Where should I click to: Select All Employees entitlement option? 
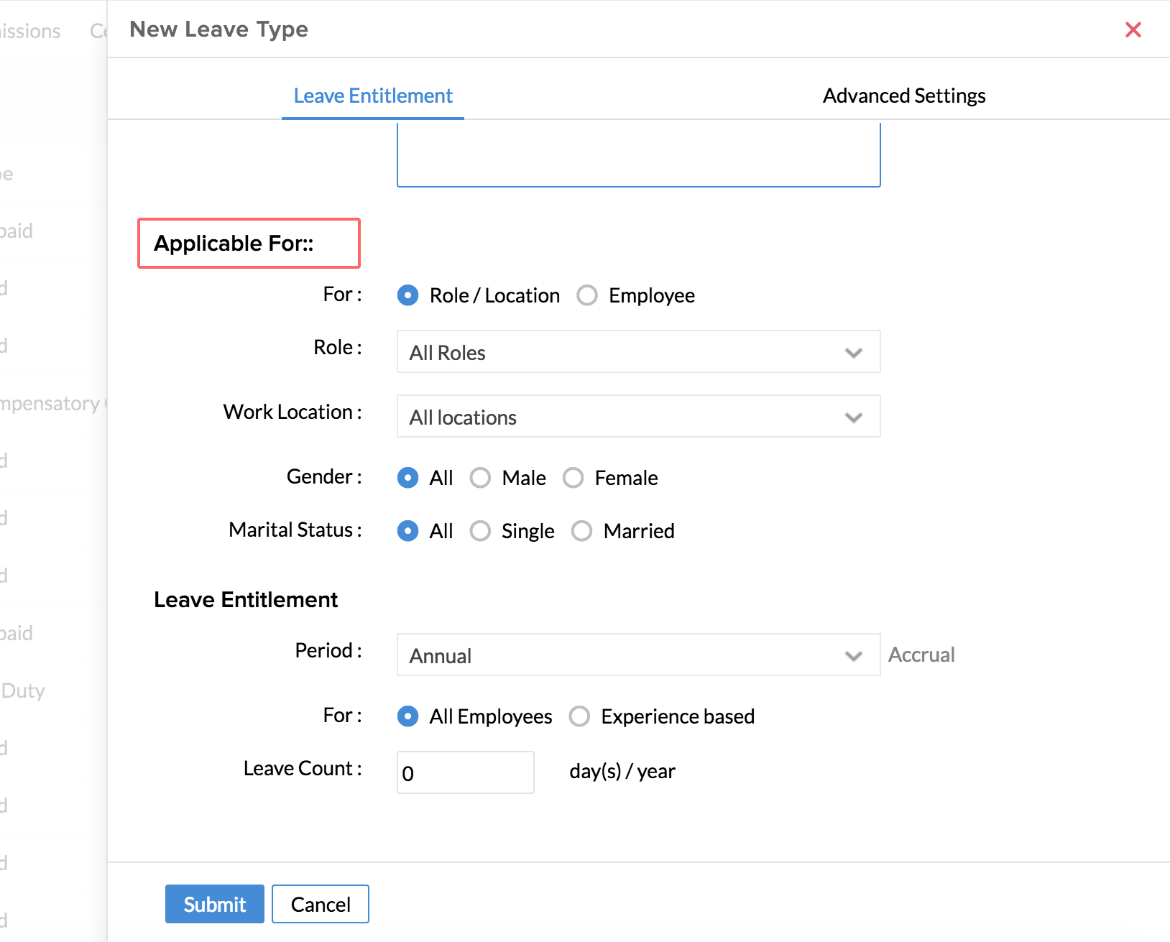(407, 716)
